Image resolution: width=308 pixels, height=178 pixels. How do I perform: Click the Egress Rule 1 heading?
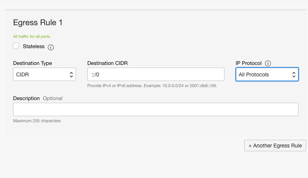38,23
